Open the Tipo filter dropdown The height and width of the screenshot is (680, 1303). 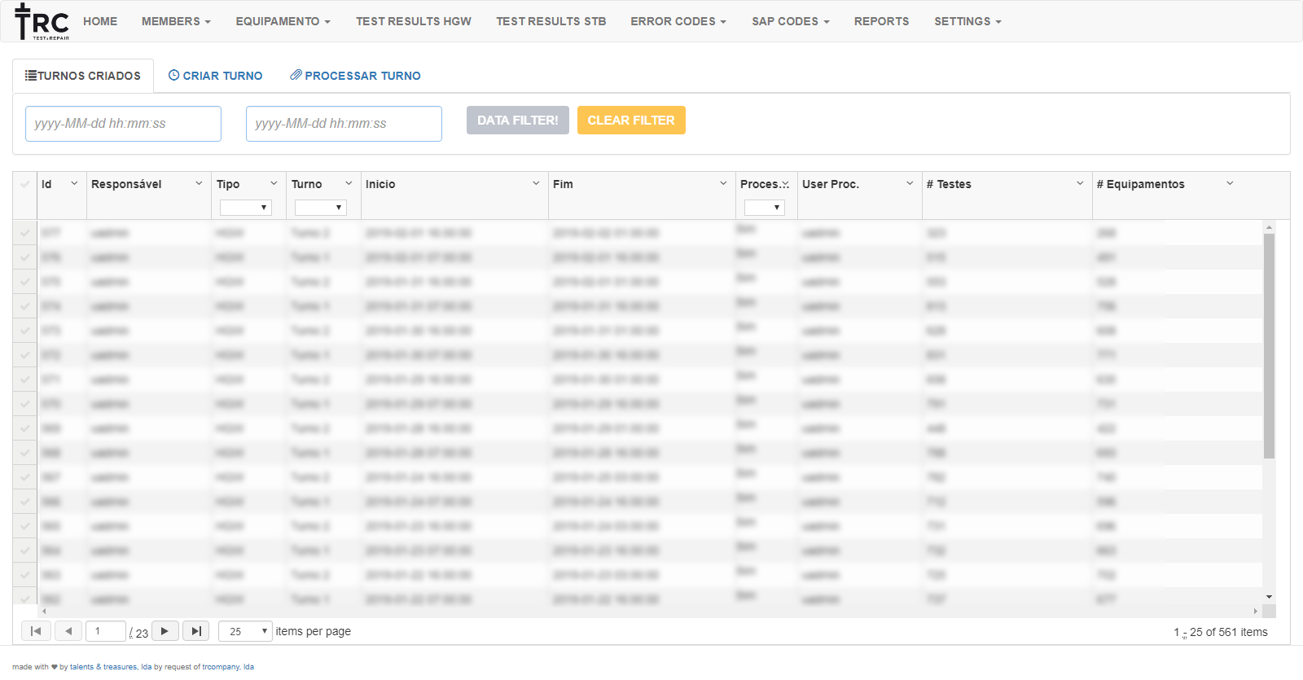(245, 208)
